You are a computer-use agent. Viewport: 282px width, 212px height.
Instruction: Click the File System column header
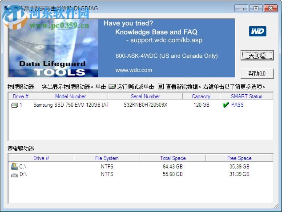coord(107,158)
